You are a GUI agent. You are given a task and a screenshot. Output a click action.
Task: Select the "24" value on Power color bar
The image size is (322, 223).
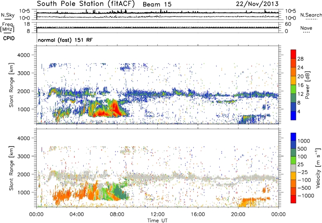(300, 68)
